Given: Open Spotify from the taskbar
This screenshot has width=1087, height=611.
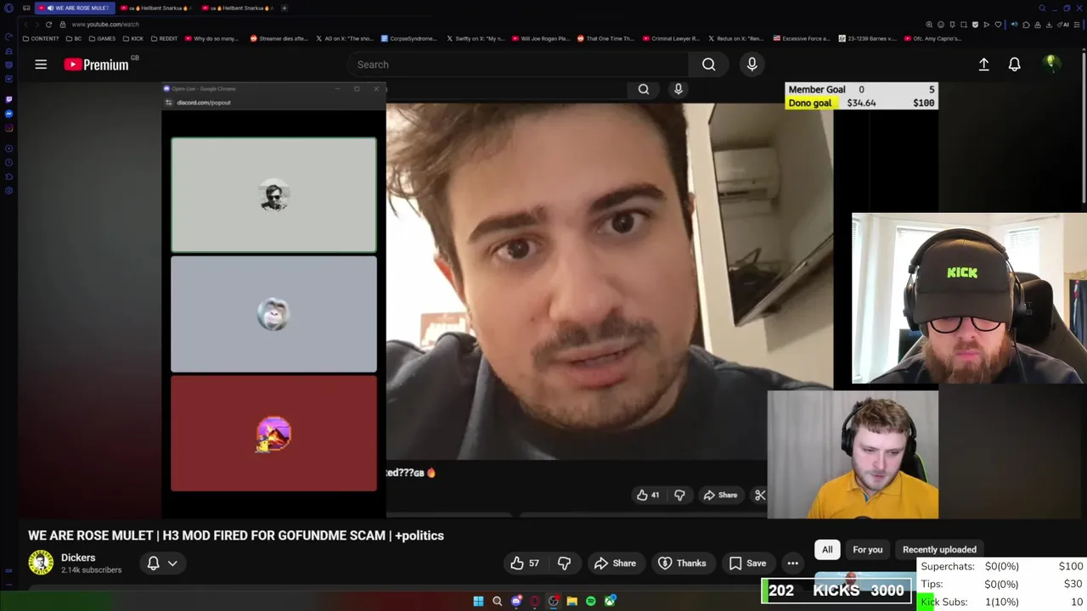Looking at the screenshot, I should [590, 601].
